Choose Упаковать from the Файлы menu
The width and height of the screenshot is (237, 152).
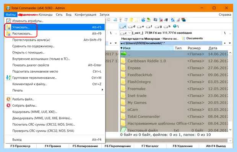55,27
